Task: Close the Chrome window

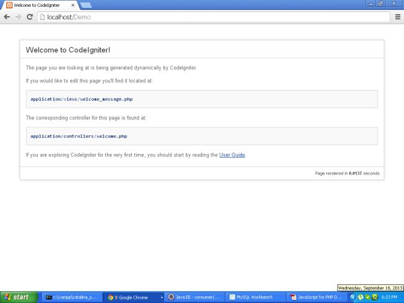Action: point(394,3)
